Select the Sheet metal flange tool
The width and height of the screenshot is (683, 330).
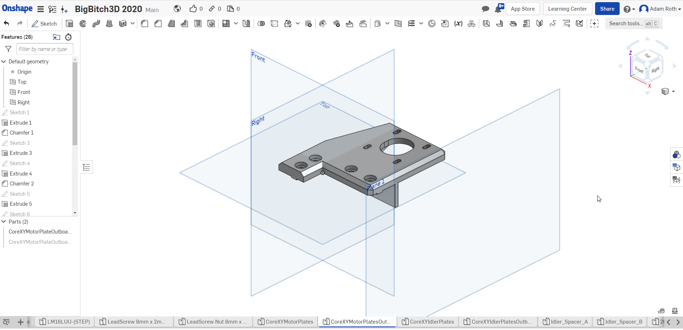click(500, 23)
